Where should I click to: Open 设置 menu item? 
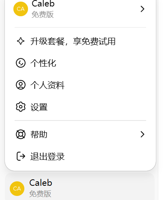(80, 107)
